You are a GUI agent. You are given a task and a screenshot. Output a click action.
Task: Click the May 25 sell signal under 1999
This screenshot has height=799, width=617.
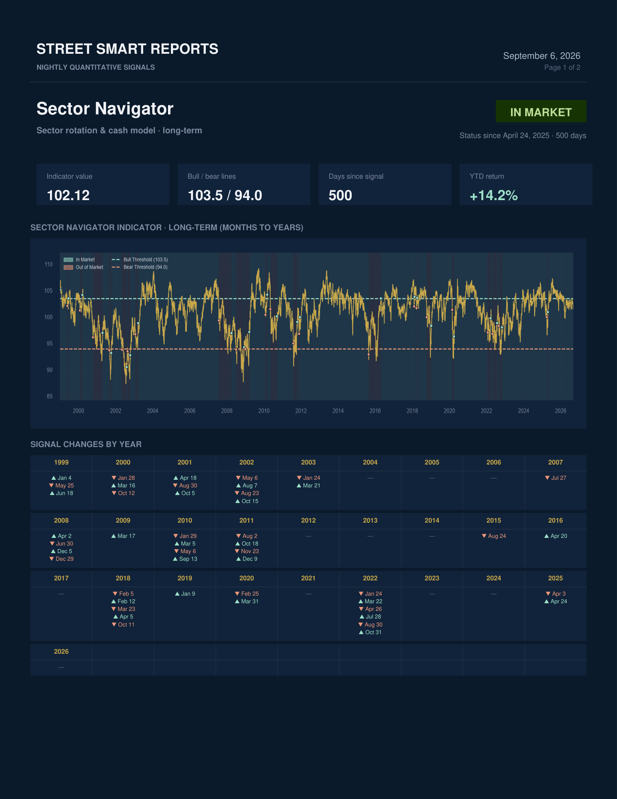[x=61, y=486]
